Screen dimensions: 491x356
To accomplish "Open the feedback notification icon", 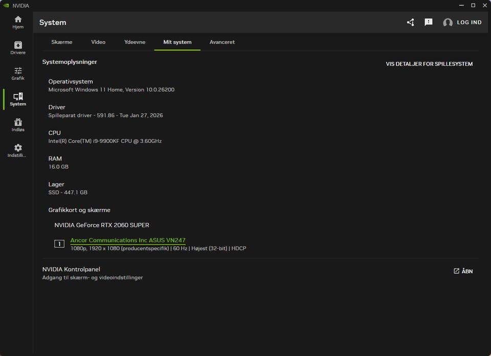I will coord(429,22).
